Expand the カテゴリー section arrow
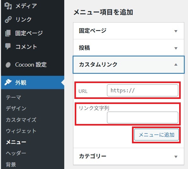Viewport: 188px width, 169px height. [x=176, y=157]
